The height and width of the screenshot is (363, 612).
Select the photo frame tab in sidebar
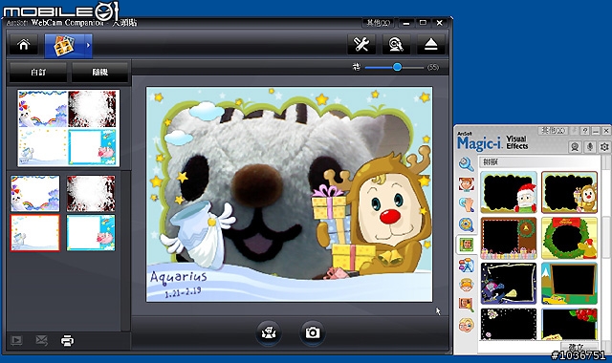click(x=466, y=245)
